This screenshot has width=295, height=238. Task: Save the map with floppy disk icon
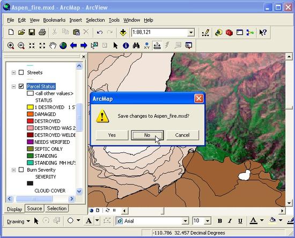pyautogui.click(x=32, y=32)
